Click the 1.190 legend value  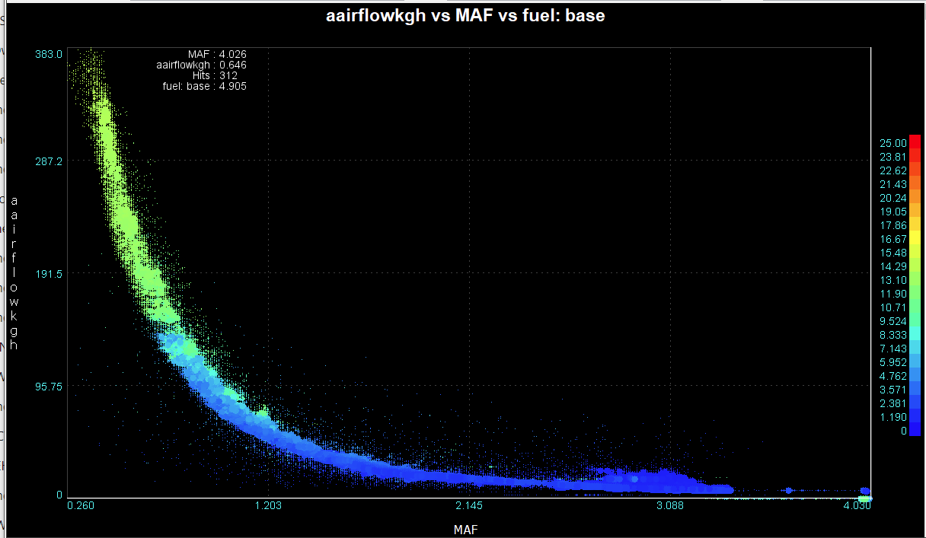pos(892,417)
